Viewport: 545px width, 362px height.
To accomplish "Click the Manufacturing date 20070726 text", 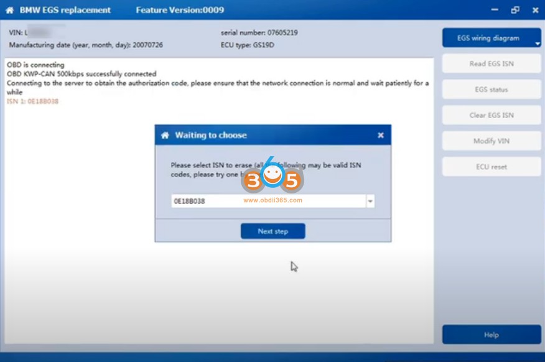I will pyautogui.click(x=86, y=45).
